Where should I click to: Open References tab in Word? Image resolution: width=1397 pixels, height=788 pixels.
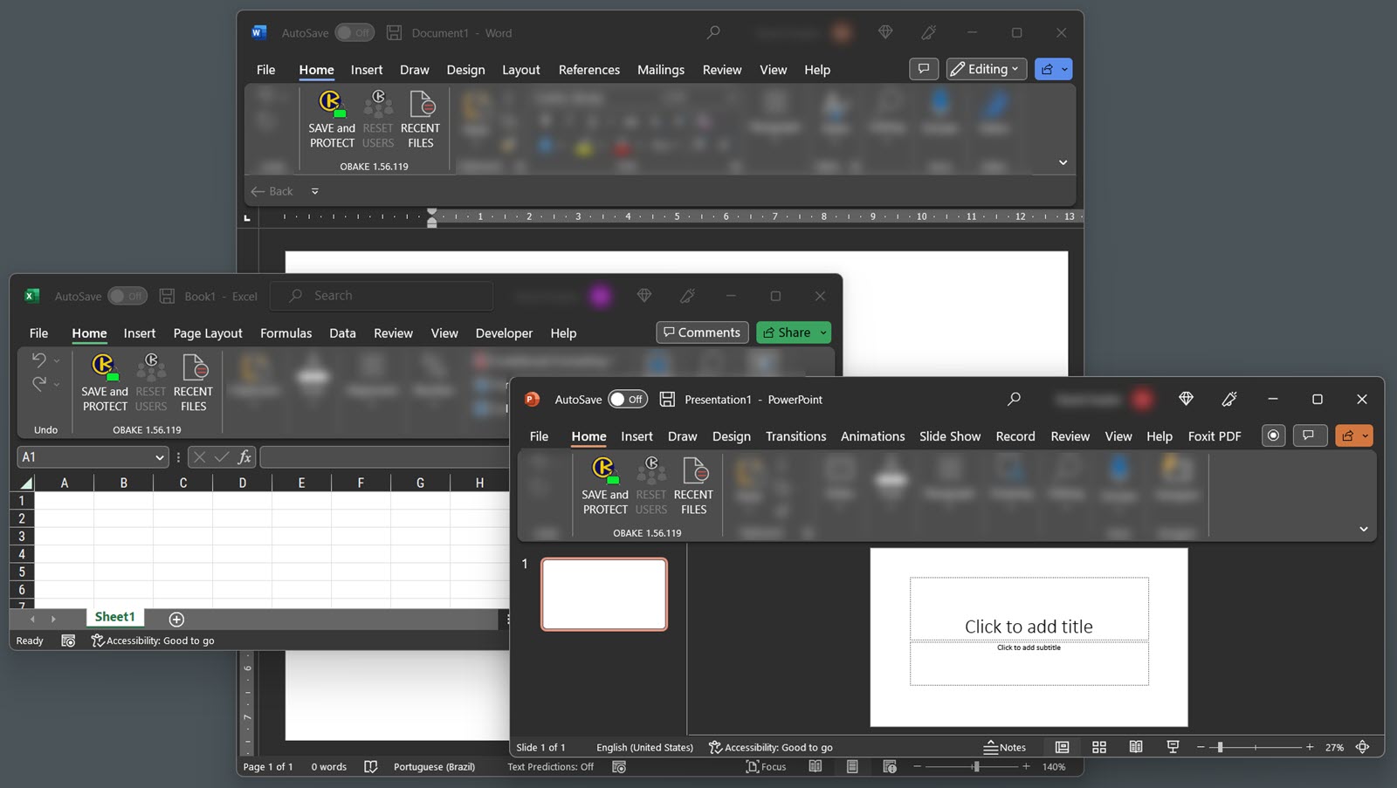pyautogui.click(x=589, y=70)
